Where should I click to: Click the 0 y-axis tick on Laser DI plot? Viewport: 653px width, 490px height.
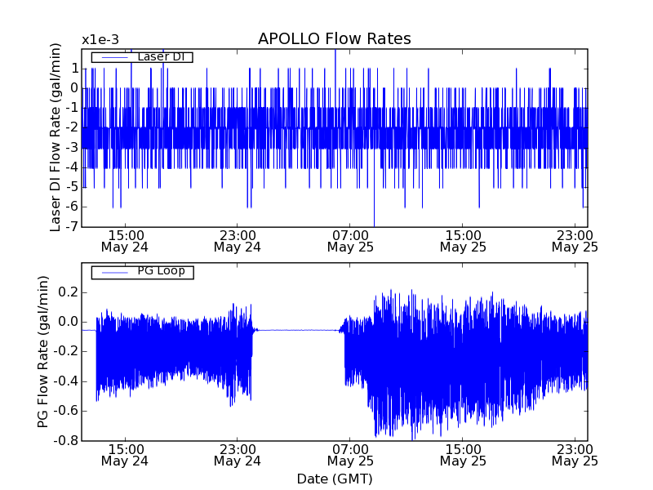(x=73, y=88)
